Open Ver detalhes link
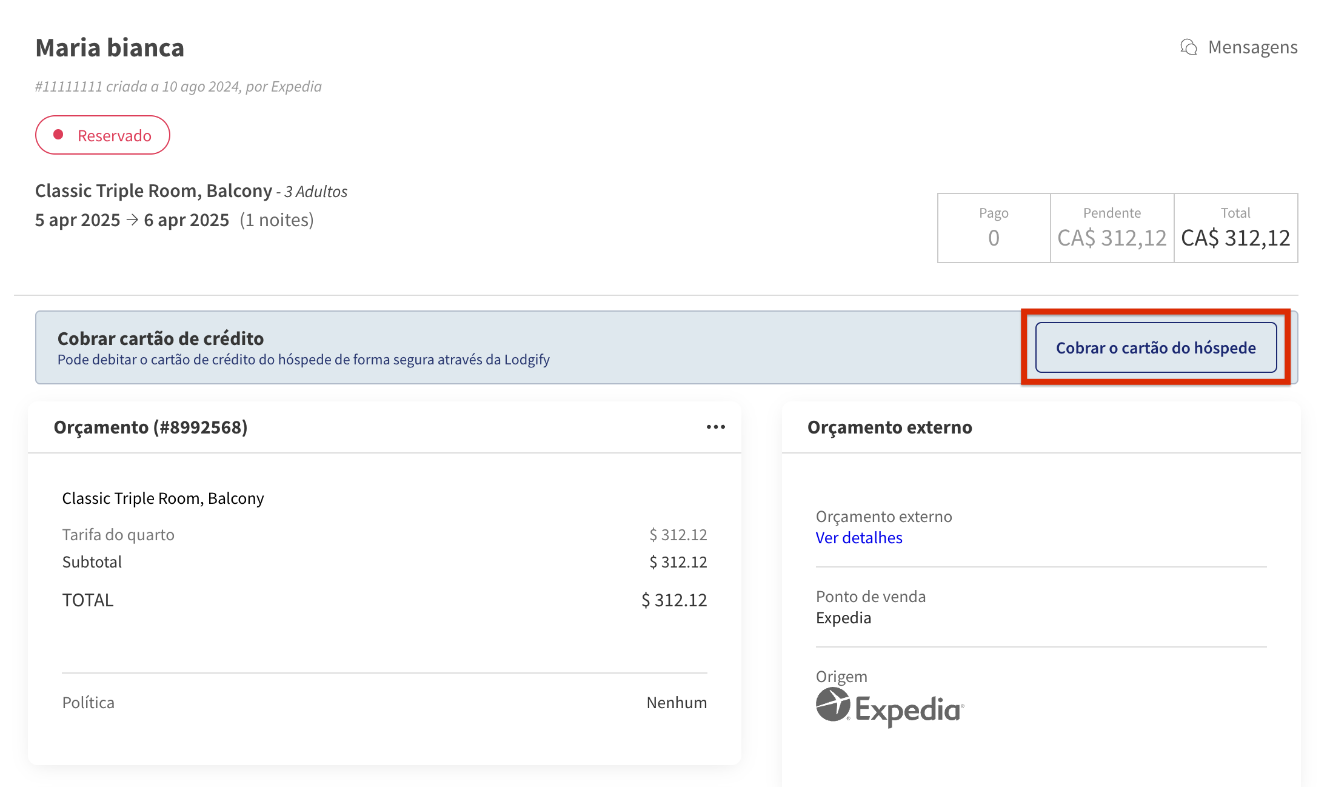Image resolution: width=1330 pixels, height=787 pixels. 858,538
